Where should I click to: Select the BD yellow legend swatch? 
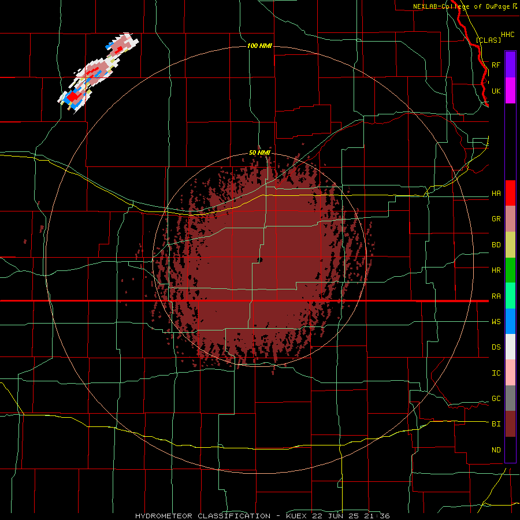point(510,245)
